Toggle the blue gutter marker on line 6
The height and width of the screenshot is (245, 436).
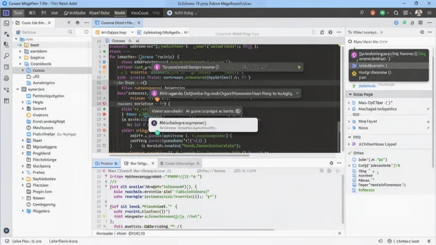[x=105, y=62]
